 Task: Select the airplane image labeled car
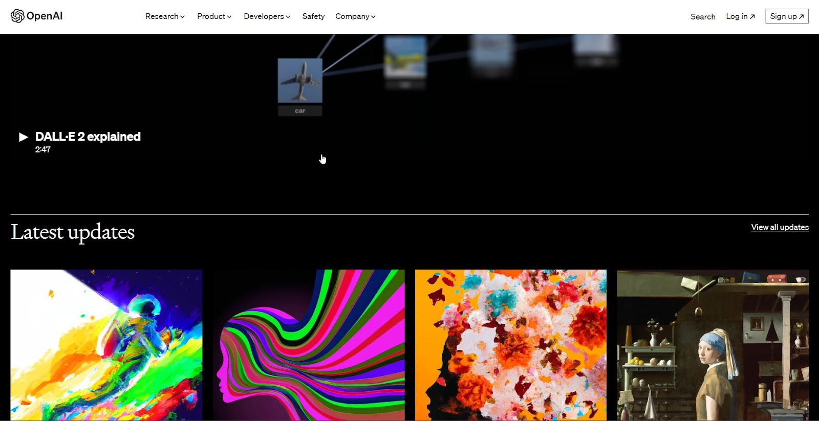pyautogui.click(x=300, y=81)
